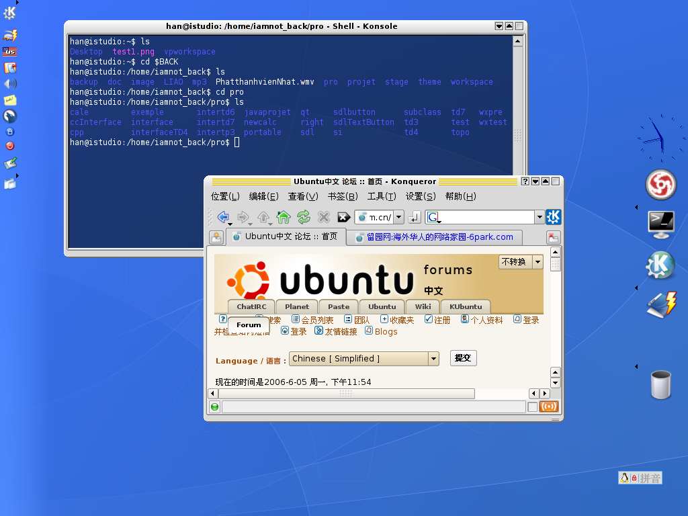Open the 帮助(H) menu
Image resolution: width=688 pixels, height=516 pixels.
pyautogui.click(x=461, y=196)
